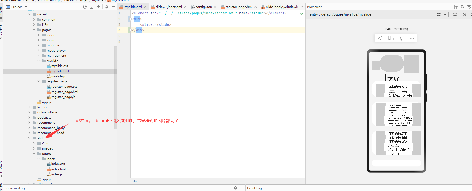472x191 pixels.
Task: Expand the common folder
Action: 34,19
